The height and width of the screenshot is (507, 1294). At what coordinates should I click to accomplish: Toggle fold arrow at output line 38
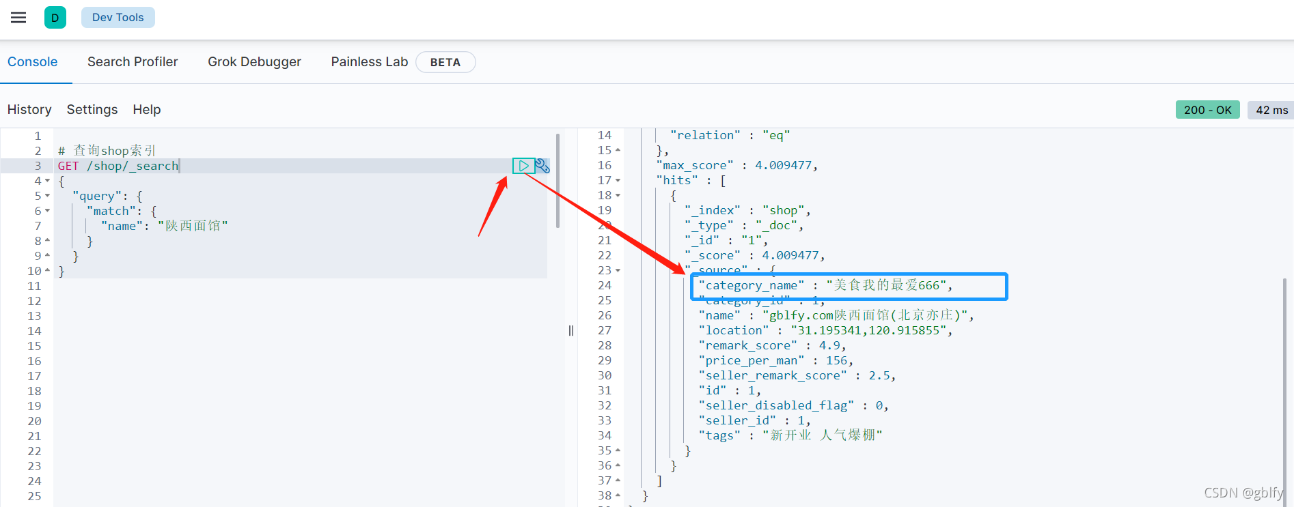[618, 495]
